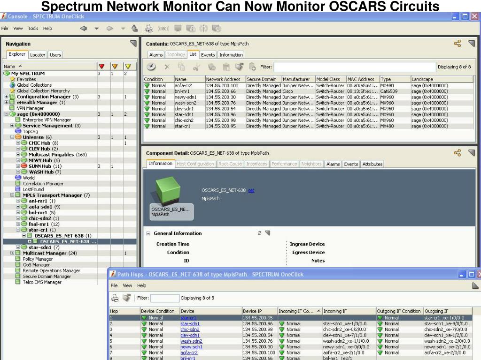Click the Up-level arrow icon in the Console toolbar
The height and width of the screenshot is (360, 481).
(x=134, y=29)
